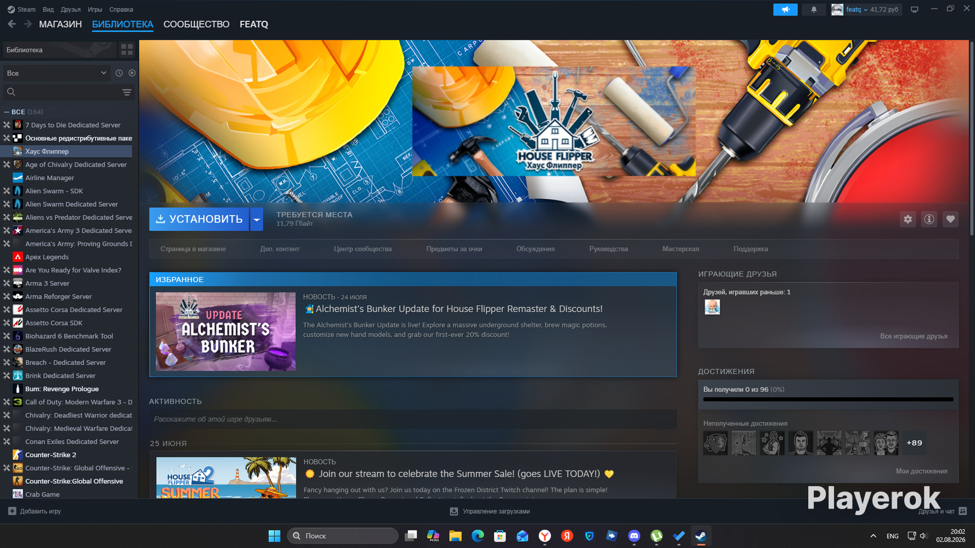This screenshot has width=975, height=548.
Task: Open File Explorer from the taskbar
Action: click(x=455, y=535)
